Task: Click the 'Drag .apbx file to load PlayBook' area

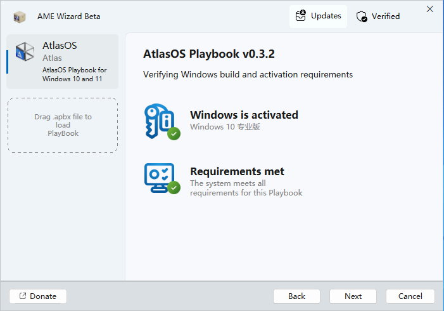Action: (63, 125)
